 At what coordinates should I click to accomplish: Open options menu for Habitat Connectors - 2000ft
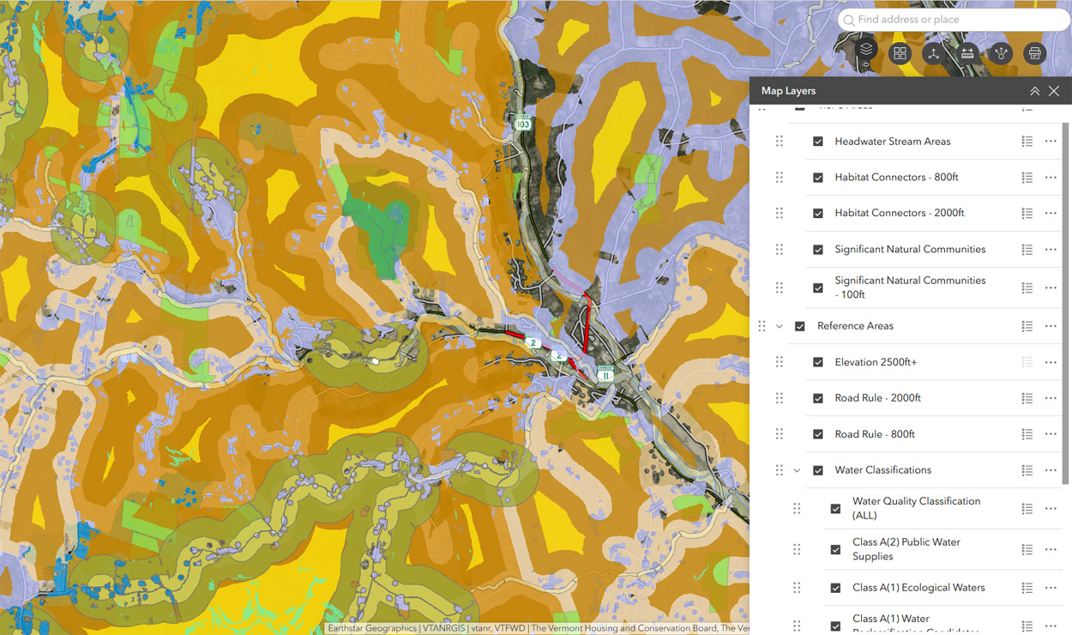(x=1051, y=214)
